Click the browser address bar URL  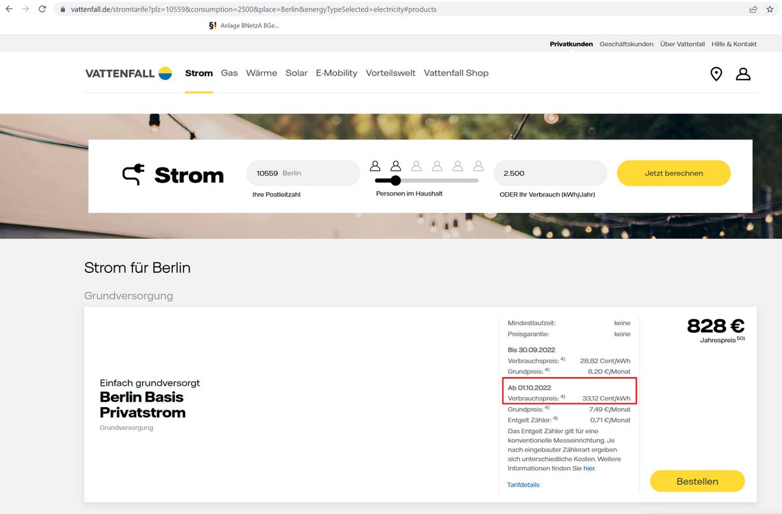tap(253, 10)
